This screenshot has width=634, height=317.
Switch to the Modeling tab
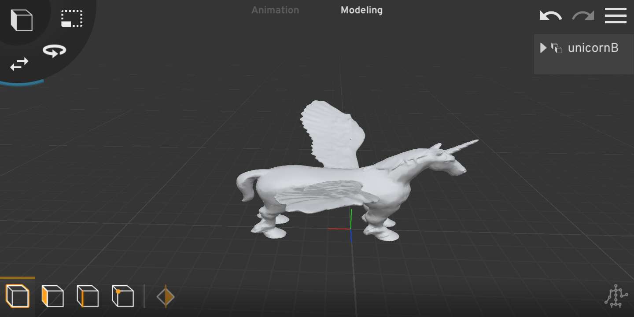(361, 10)
